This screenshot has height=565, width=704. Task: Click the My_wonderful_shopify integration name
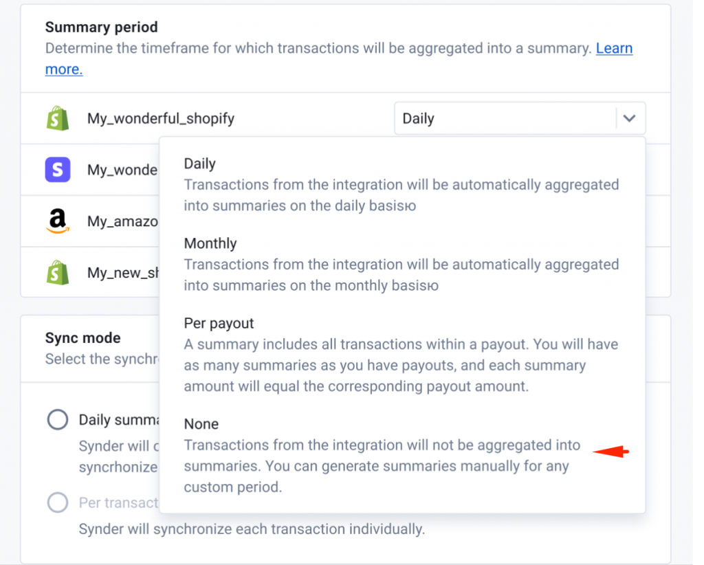(x=161, y=119)
